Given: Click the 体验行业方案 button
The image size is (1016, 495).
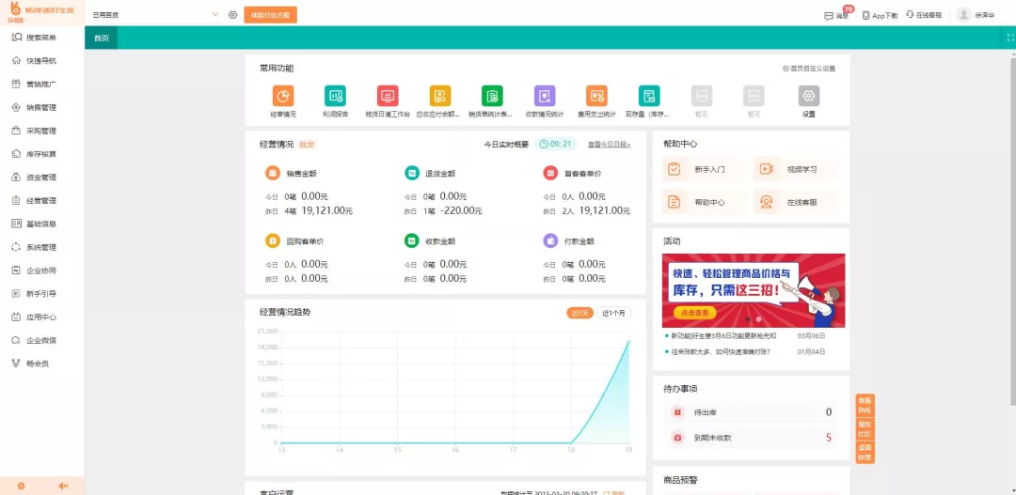Looking at the screenshot, I should (270, 14).
